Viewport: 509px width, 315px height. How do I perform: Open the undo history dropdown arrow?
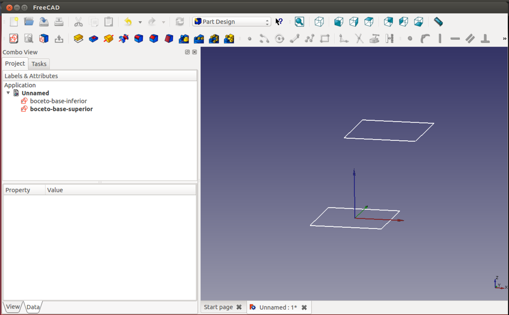point(140,22)
